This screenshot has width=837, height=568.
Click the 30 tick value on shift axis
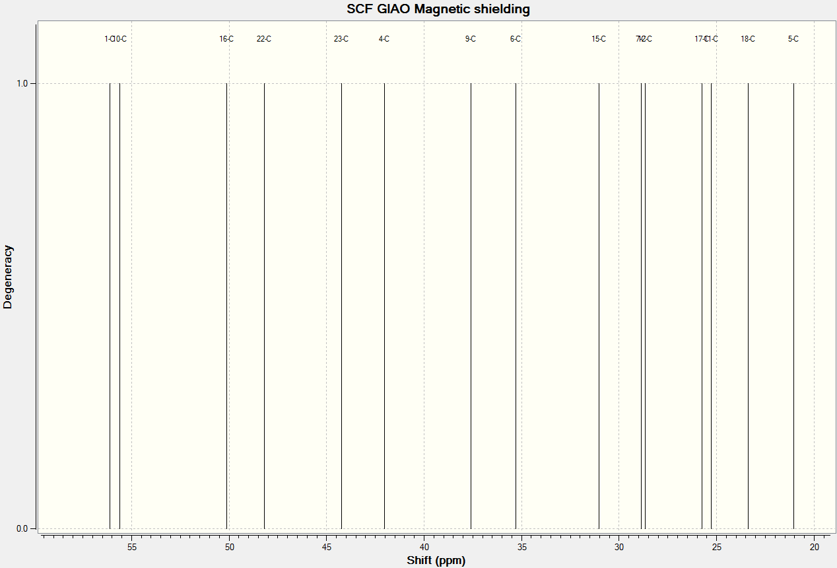[619, 547]
